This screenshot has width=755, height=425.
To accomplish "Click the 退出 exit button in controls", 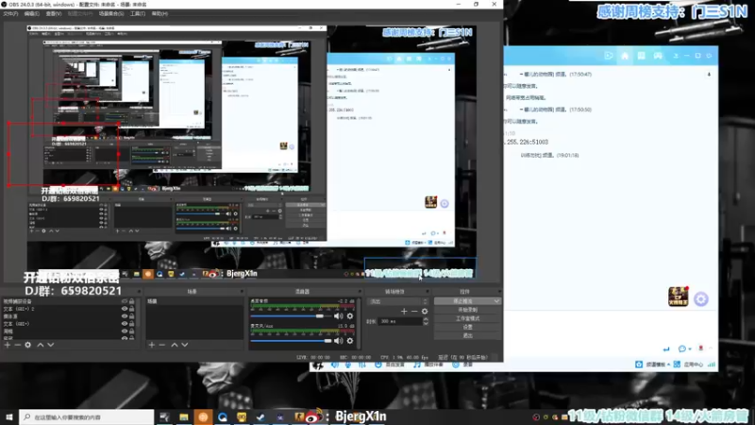I will tap(467, 336).
